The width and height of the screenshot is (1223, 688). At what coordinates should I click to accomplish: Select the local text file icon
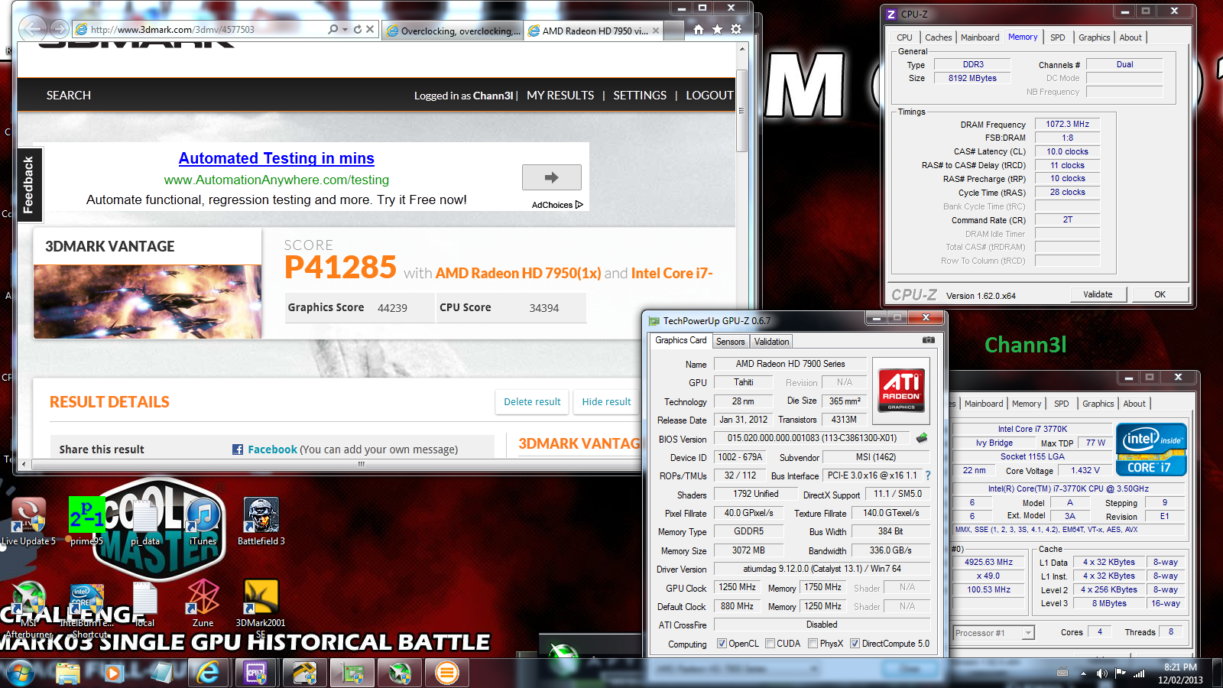click(x=144, y=604)
